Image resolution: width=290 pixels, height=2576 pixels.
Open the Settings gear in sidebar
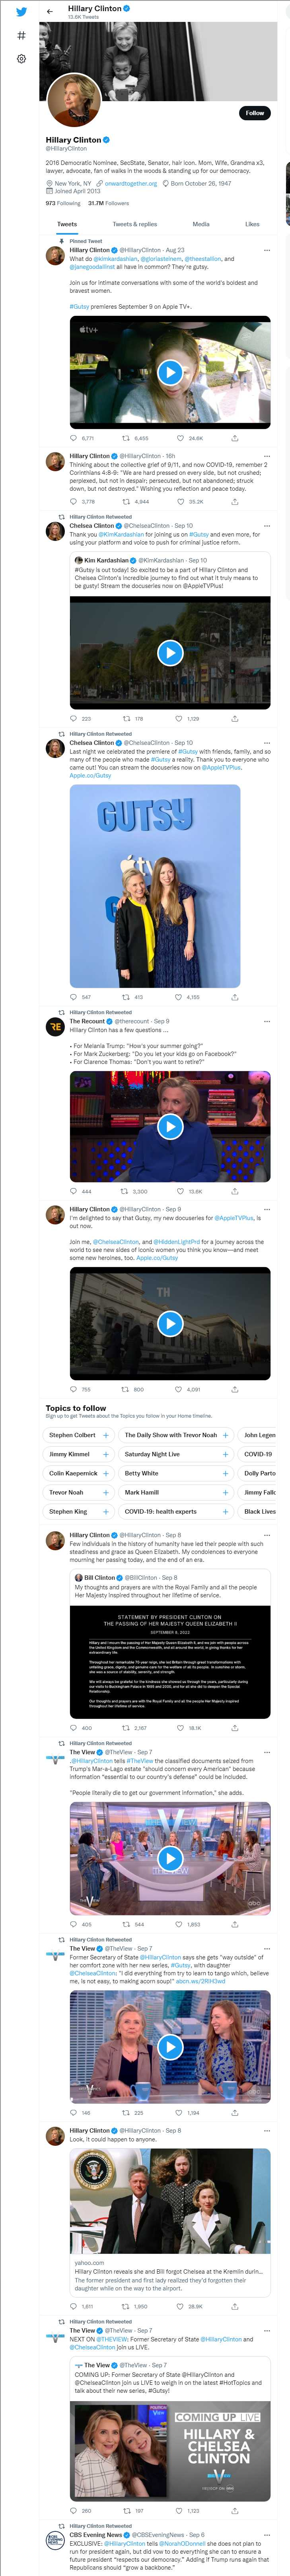click(21, 59)
